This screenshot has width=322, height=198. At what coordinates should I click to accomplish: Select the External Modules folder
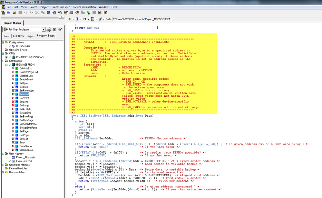18,168
